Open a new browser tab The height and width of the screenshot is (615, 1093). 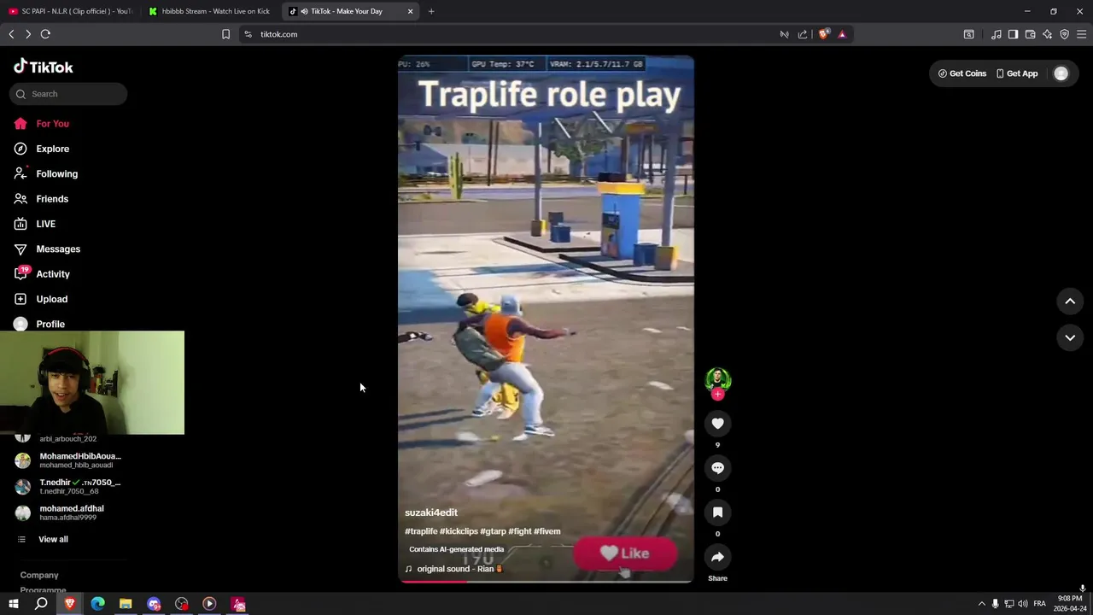point(431,11)
